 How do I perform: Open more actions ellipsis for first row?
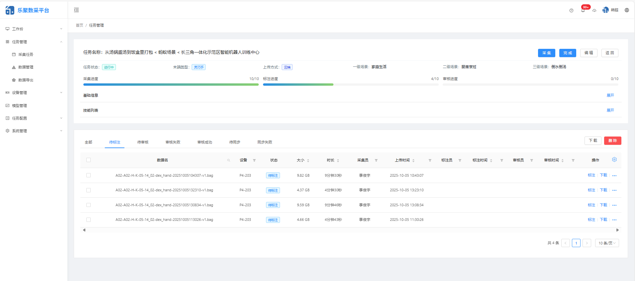614,176
